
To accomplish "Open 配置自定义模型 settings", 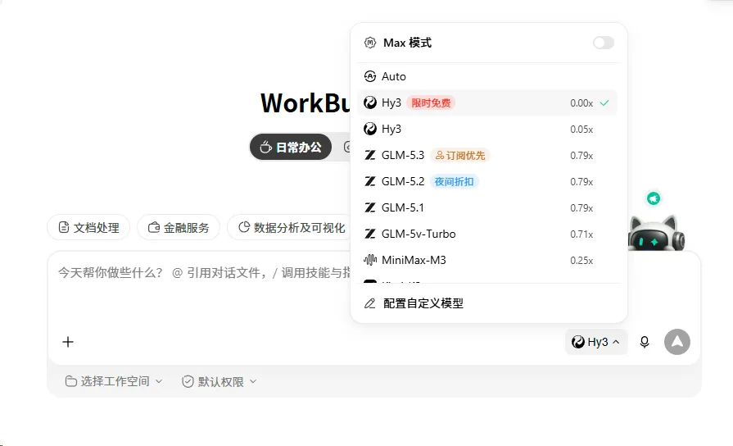I will 487,303.
